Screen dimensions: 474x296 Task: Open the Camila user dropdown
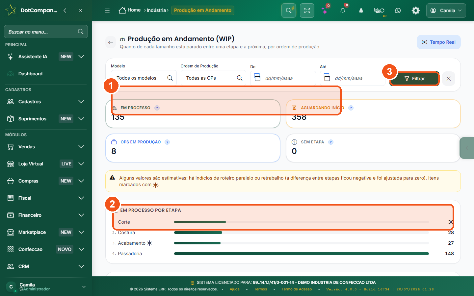tap(446, 11)
